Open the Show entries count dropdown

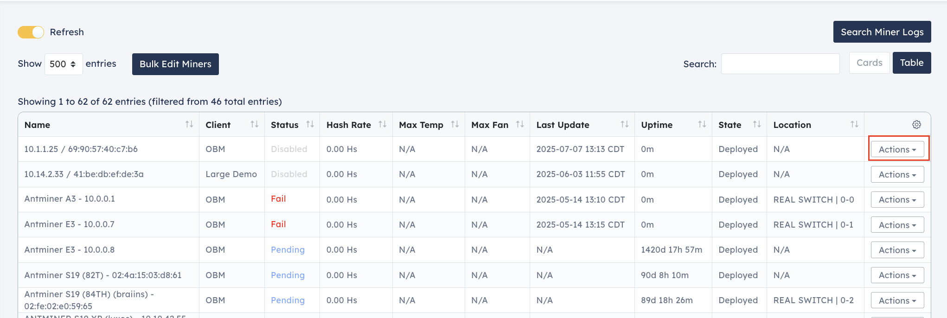(x=64, y=64)
